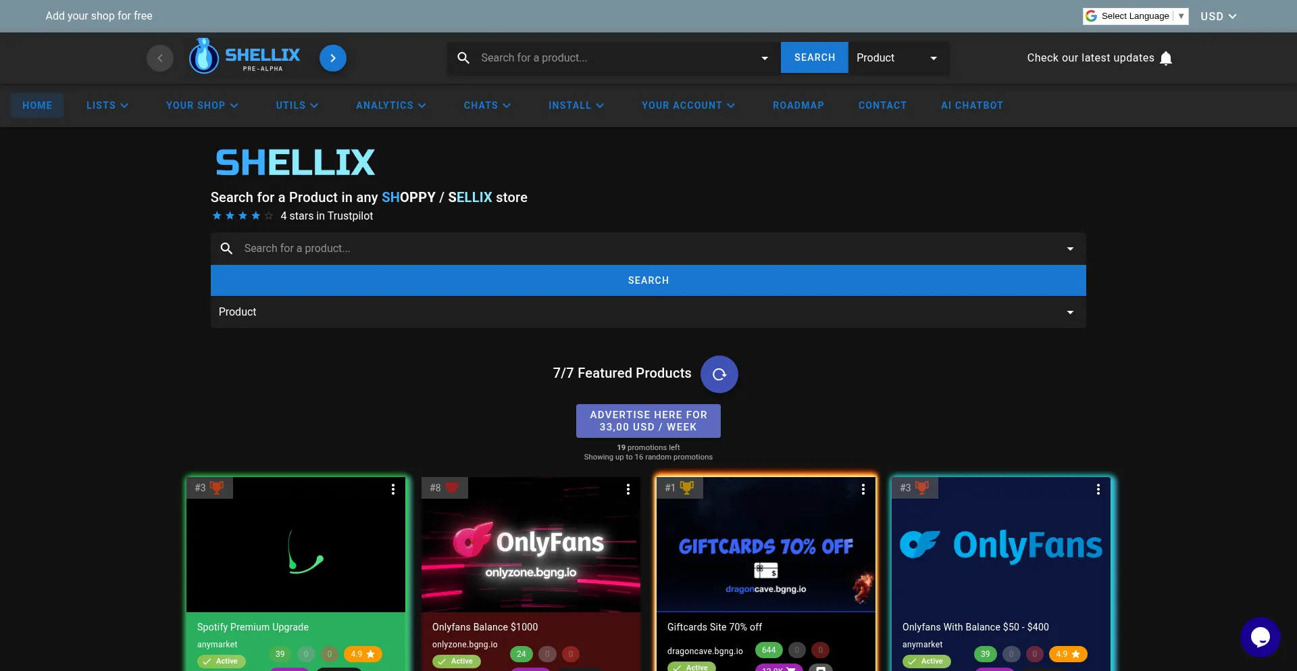Click Advertise Here for 33,00 USD button
The image size is (1297, 671).
tap(648, 421)
